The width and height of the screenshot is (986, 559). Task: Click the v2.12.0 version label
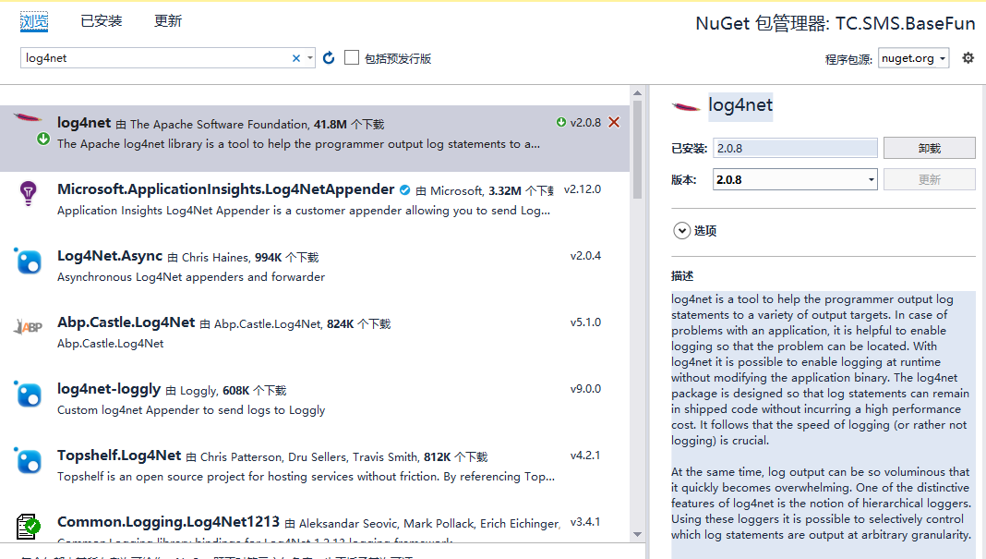click(583, 189)
